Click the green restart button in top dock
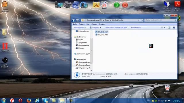The image size is (184, 103). (117, 5)
